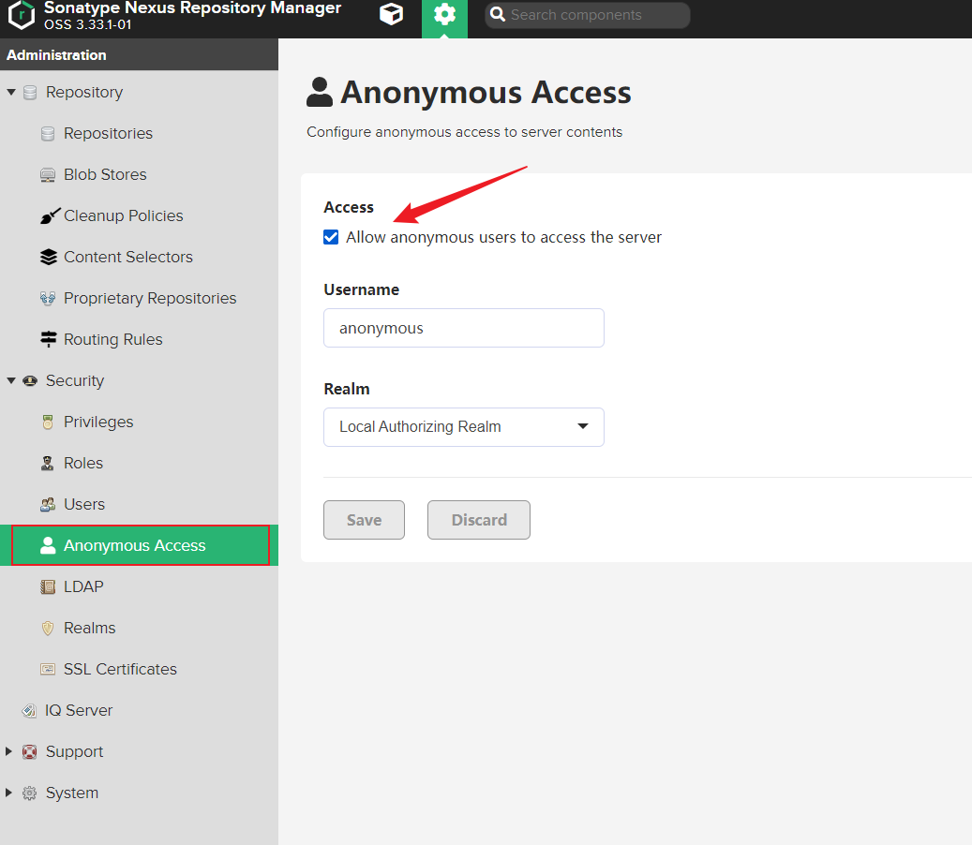Click the System gear icon in sidebar

pos(29,793)
